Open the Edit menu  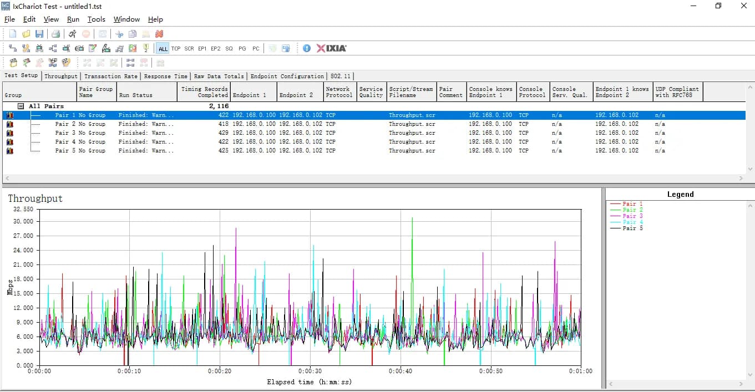[29, 19]
